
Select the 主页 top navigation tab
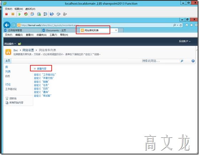(x=8, y=61)
